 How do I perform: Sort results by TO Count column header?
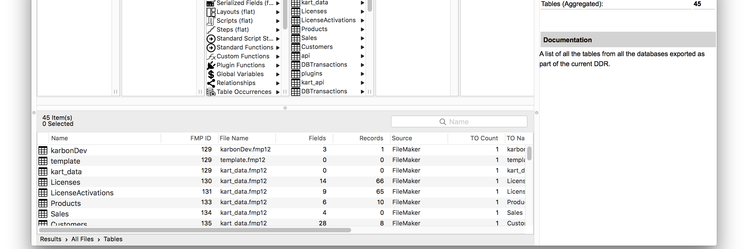476,138
